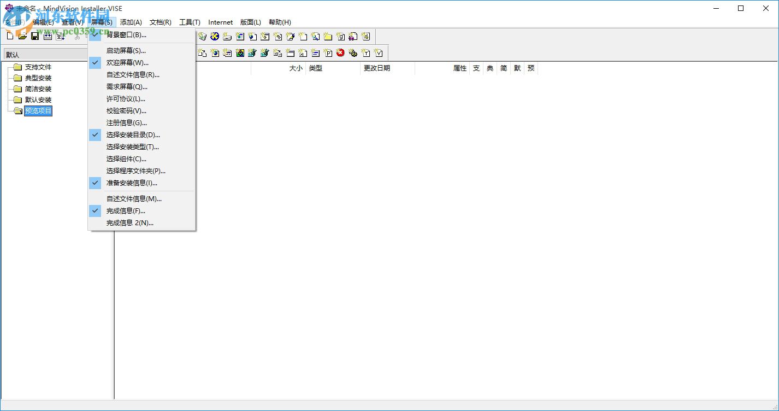Screen dimensions: 779x411
Task: Click the 预 column header
Action: point(531,68)
